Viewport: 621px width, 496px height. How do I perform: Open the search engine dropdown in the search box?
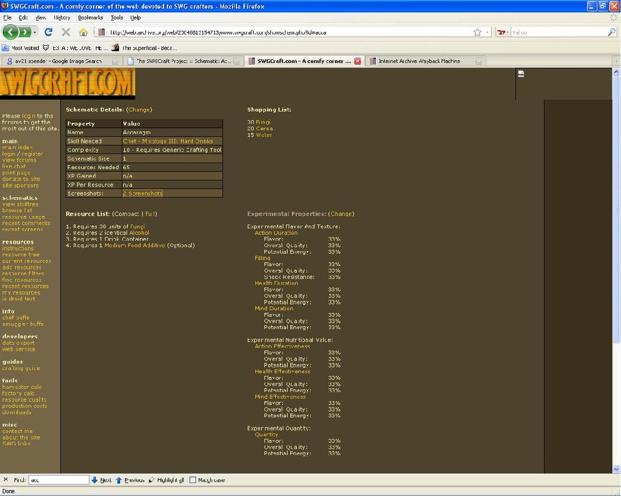[x=503, y=33]
